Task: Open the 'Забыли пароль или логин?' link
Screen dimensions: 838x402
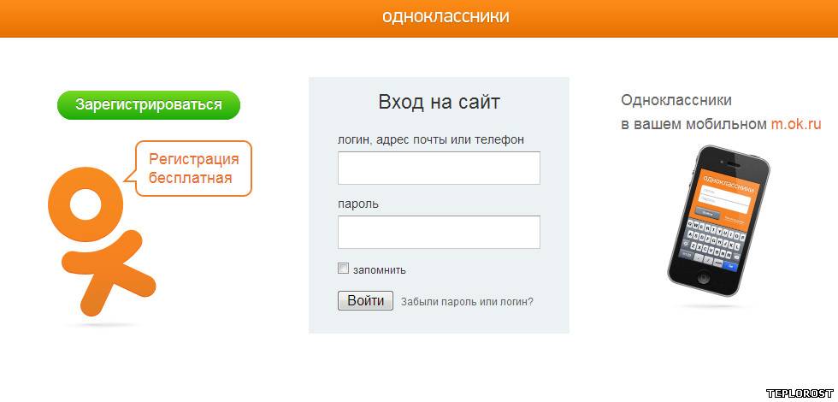Action: [467, 302]
